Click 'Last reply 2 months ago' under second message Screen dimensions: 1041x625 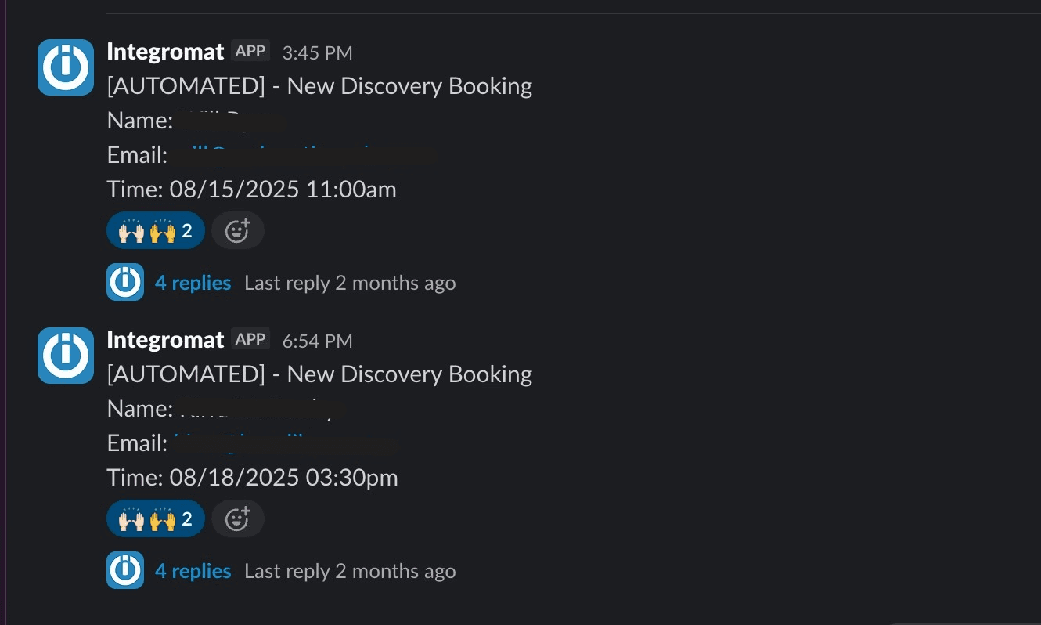tap(350, 571)
